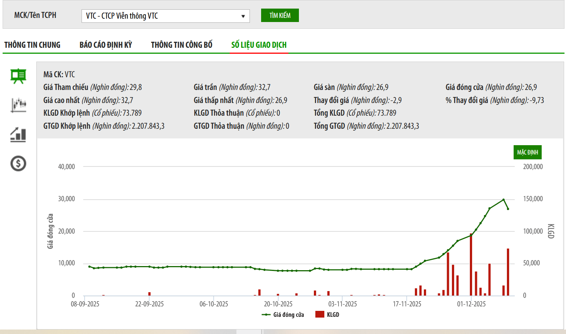Go to the Thông tin công bố tab
Image resolution: width=566 pixels, height=334 pixels.
tap(181, 45)
